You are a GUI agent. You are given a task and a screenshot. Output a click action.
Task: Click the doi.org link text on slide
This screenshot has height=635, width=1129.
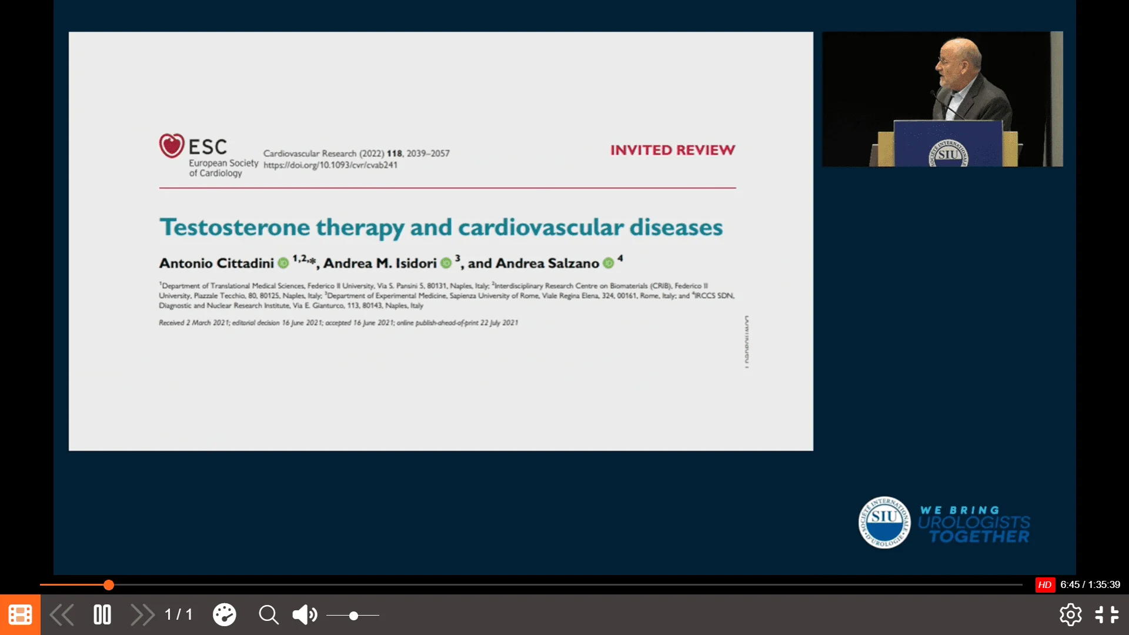point(330,165)
